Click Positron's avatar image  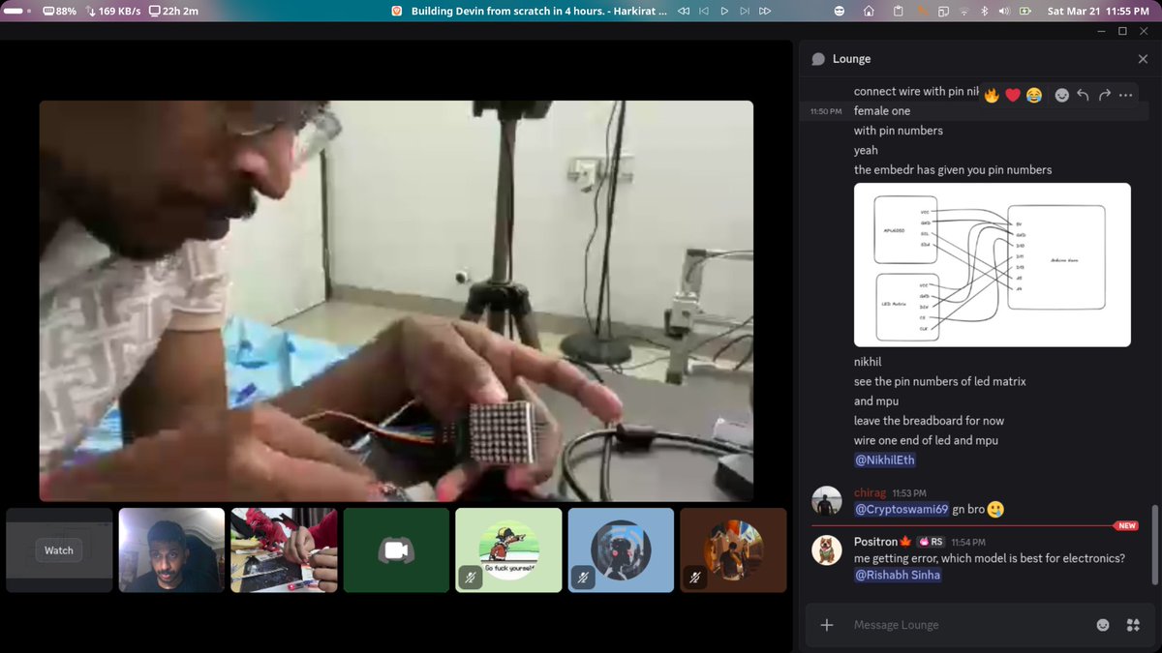(826, 549)
